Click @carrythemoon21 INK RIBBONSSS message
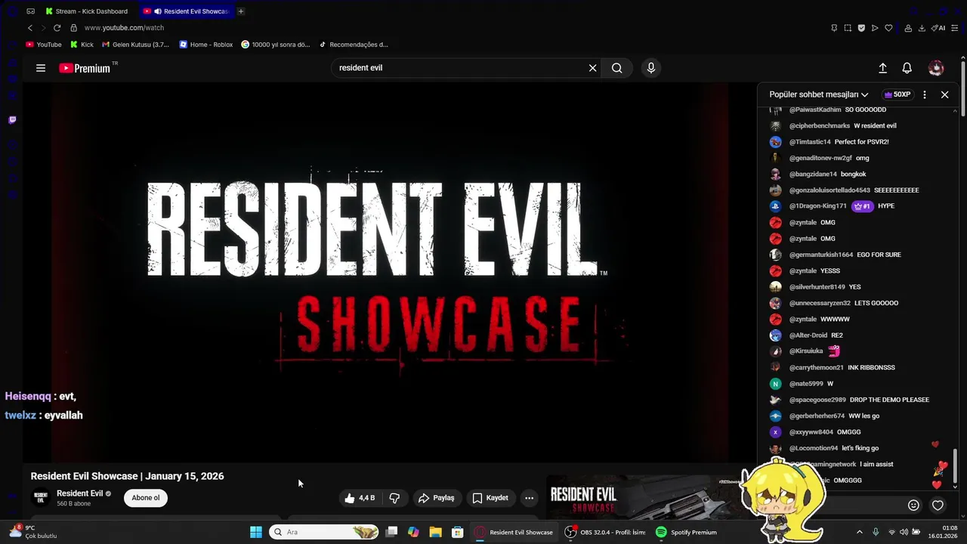This screenshot has width=967, height=544. point(832,367)
